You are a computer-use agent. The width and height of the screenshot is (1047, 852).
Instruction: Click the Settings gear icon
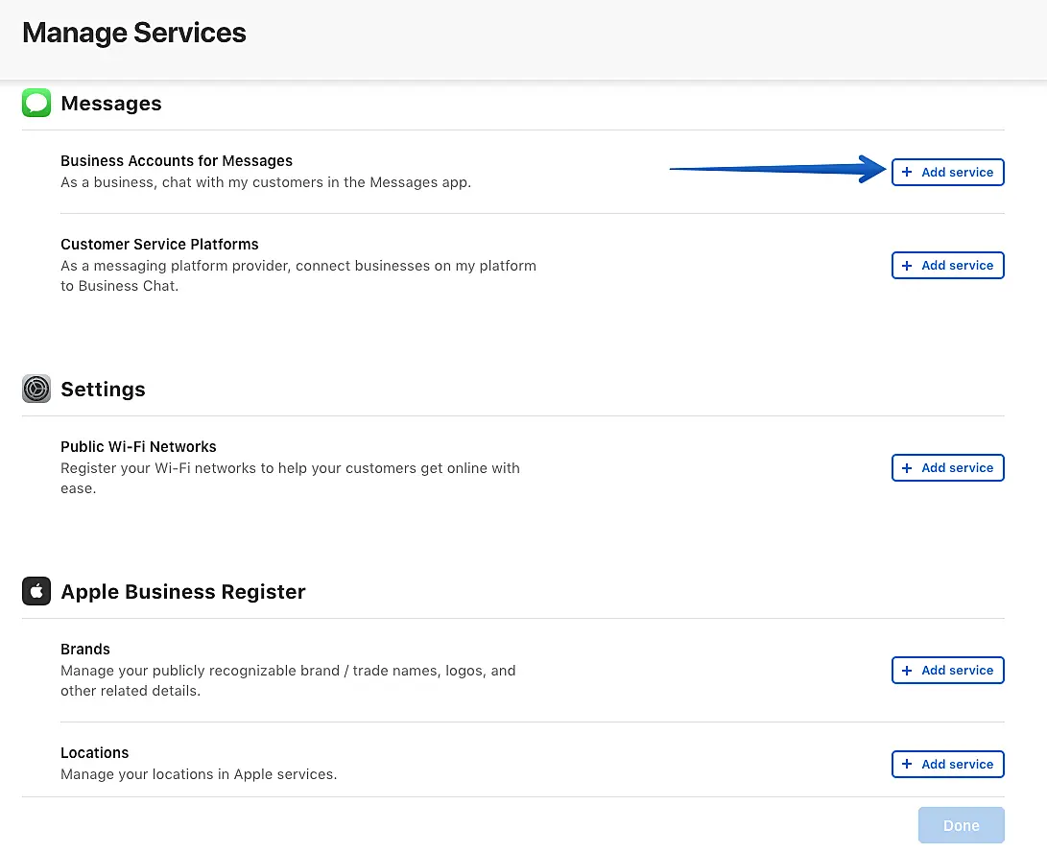click(x=36, y=389)
